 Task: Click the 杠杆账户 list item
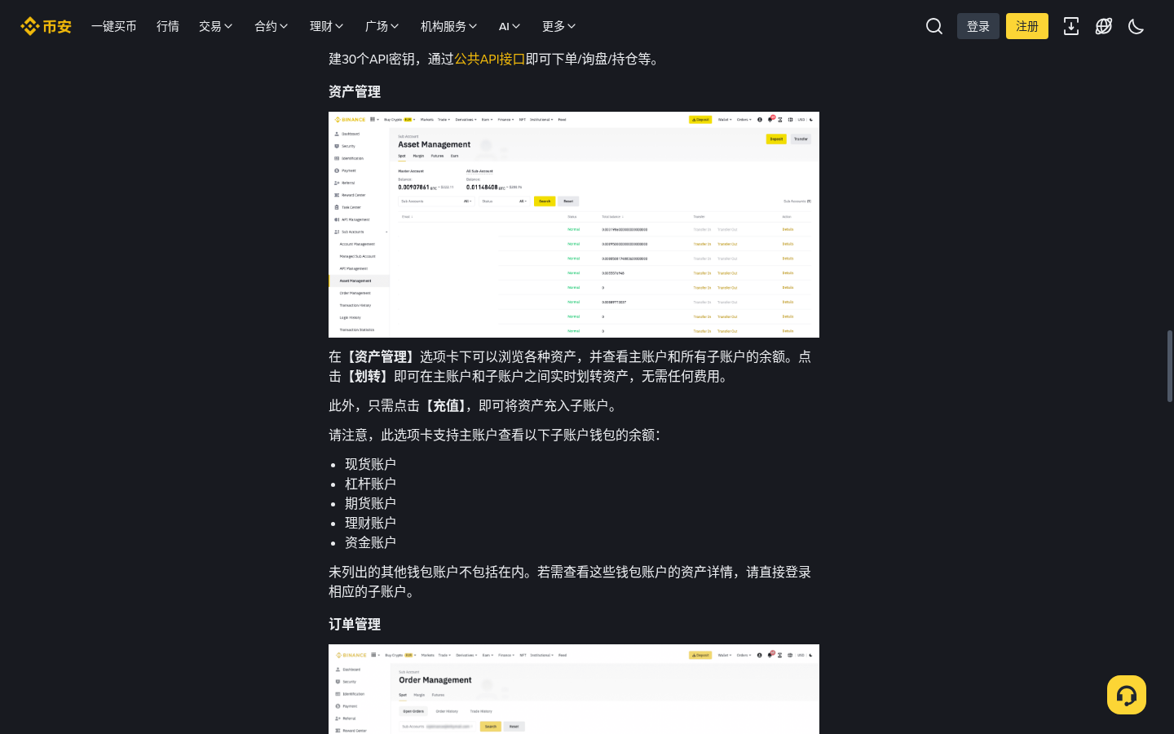[370, 484]
